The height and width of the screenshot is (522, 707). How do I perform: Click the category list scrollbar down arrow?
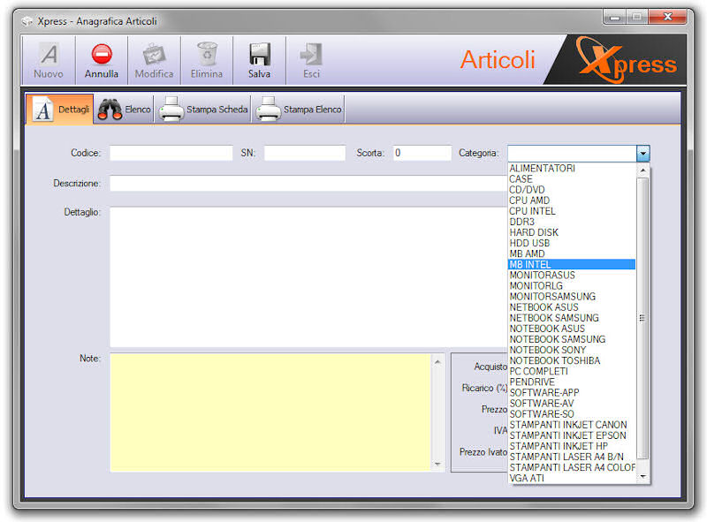point(642,477)
